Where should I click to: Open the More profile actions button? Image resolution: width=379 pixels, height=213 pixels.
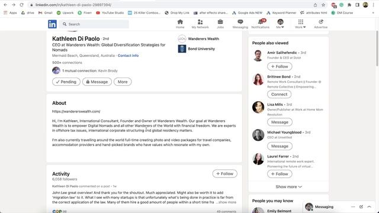pos(123,82)
